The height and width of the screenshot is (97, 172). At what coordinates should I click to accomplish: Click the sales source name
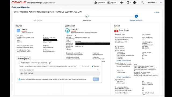(x=24, y=29)
